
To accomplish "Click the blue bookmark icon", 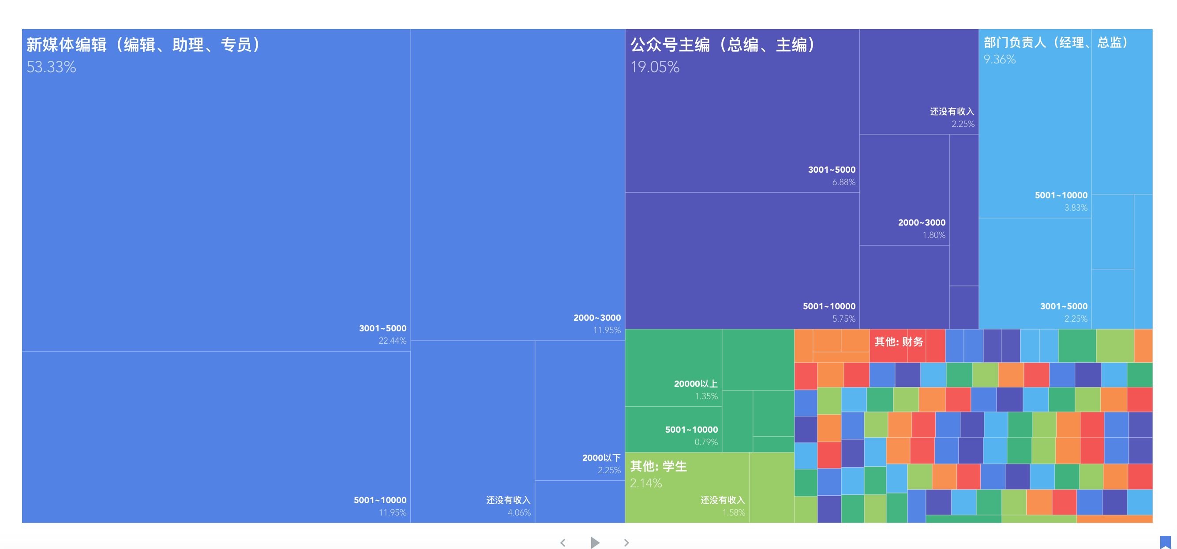I will pyautogui.click(x=1165, y=542).
